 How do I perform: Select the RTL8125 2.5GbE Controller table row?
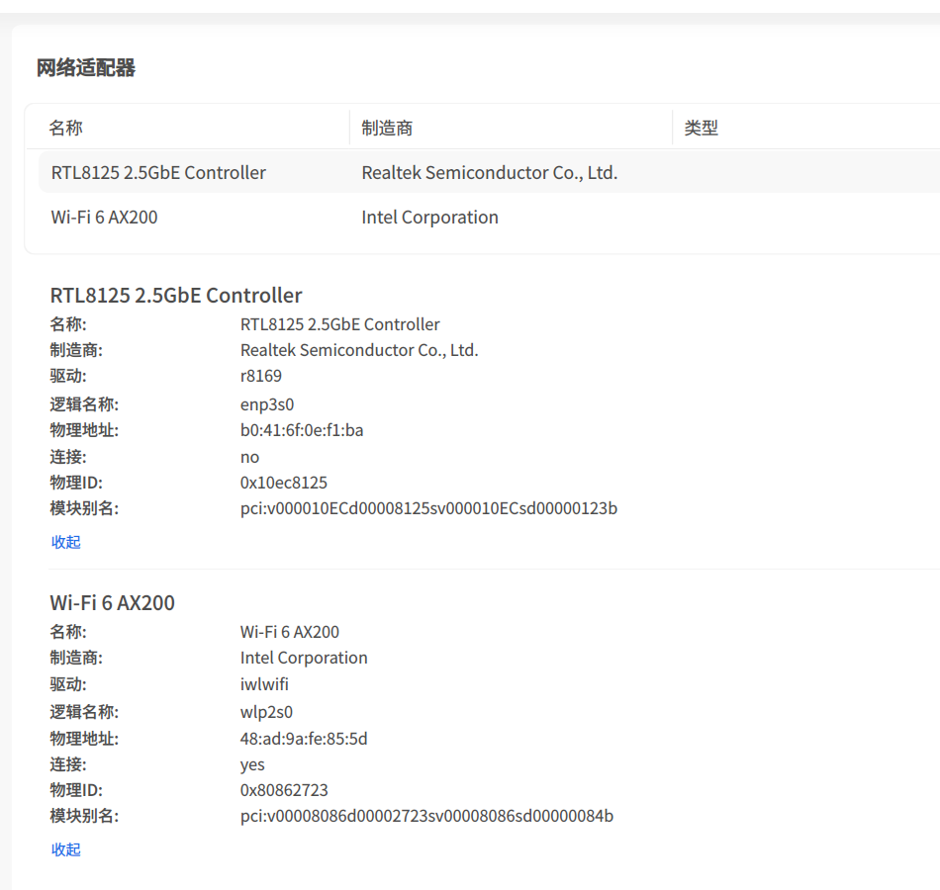click(x=489, y=173)
